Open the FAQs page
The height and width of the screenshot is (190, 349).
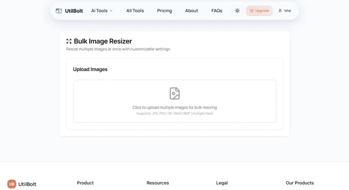pyautogui.click(x=217, y=10)
